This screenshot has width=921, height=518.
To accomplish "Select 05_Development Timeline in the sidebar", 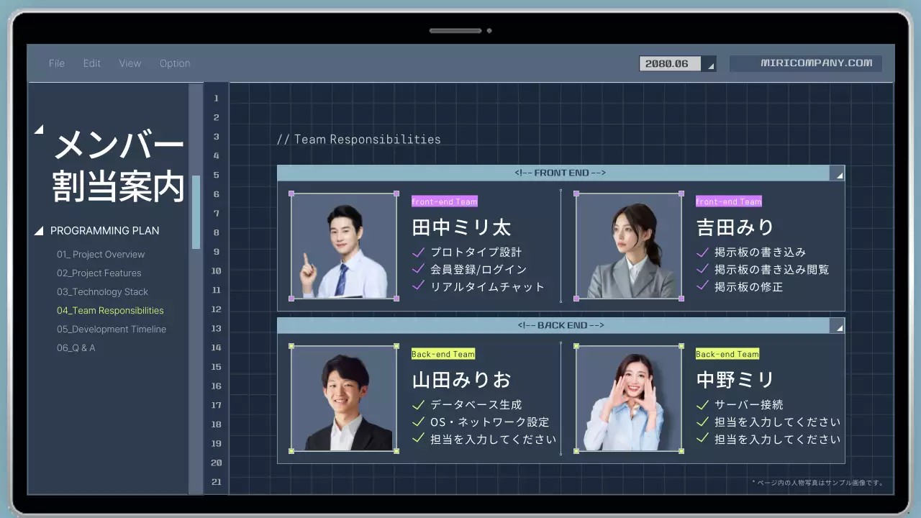I will [x=112, y=329].
